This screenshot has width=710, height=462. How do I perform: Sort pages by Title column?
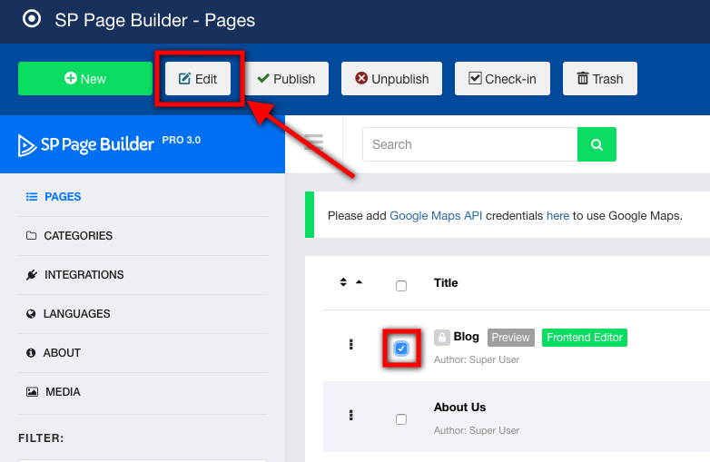tap(446, 283)
